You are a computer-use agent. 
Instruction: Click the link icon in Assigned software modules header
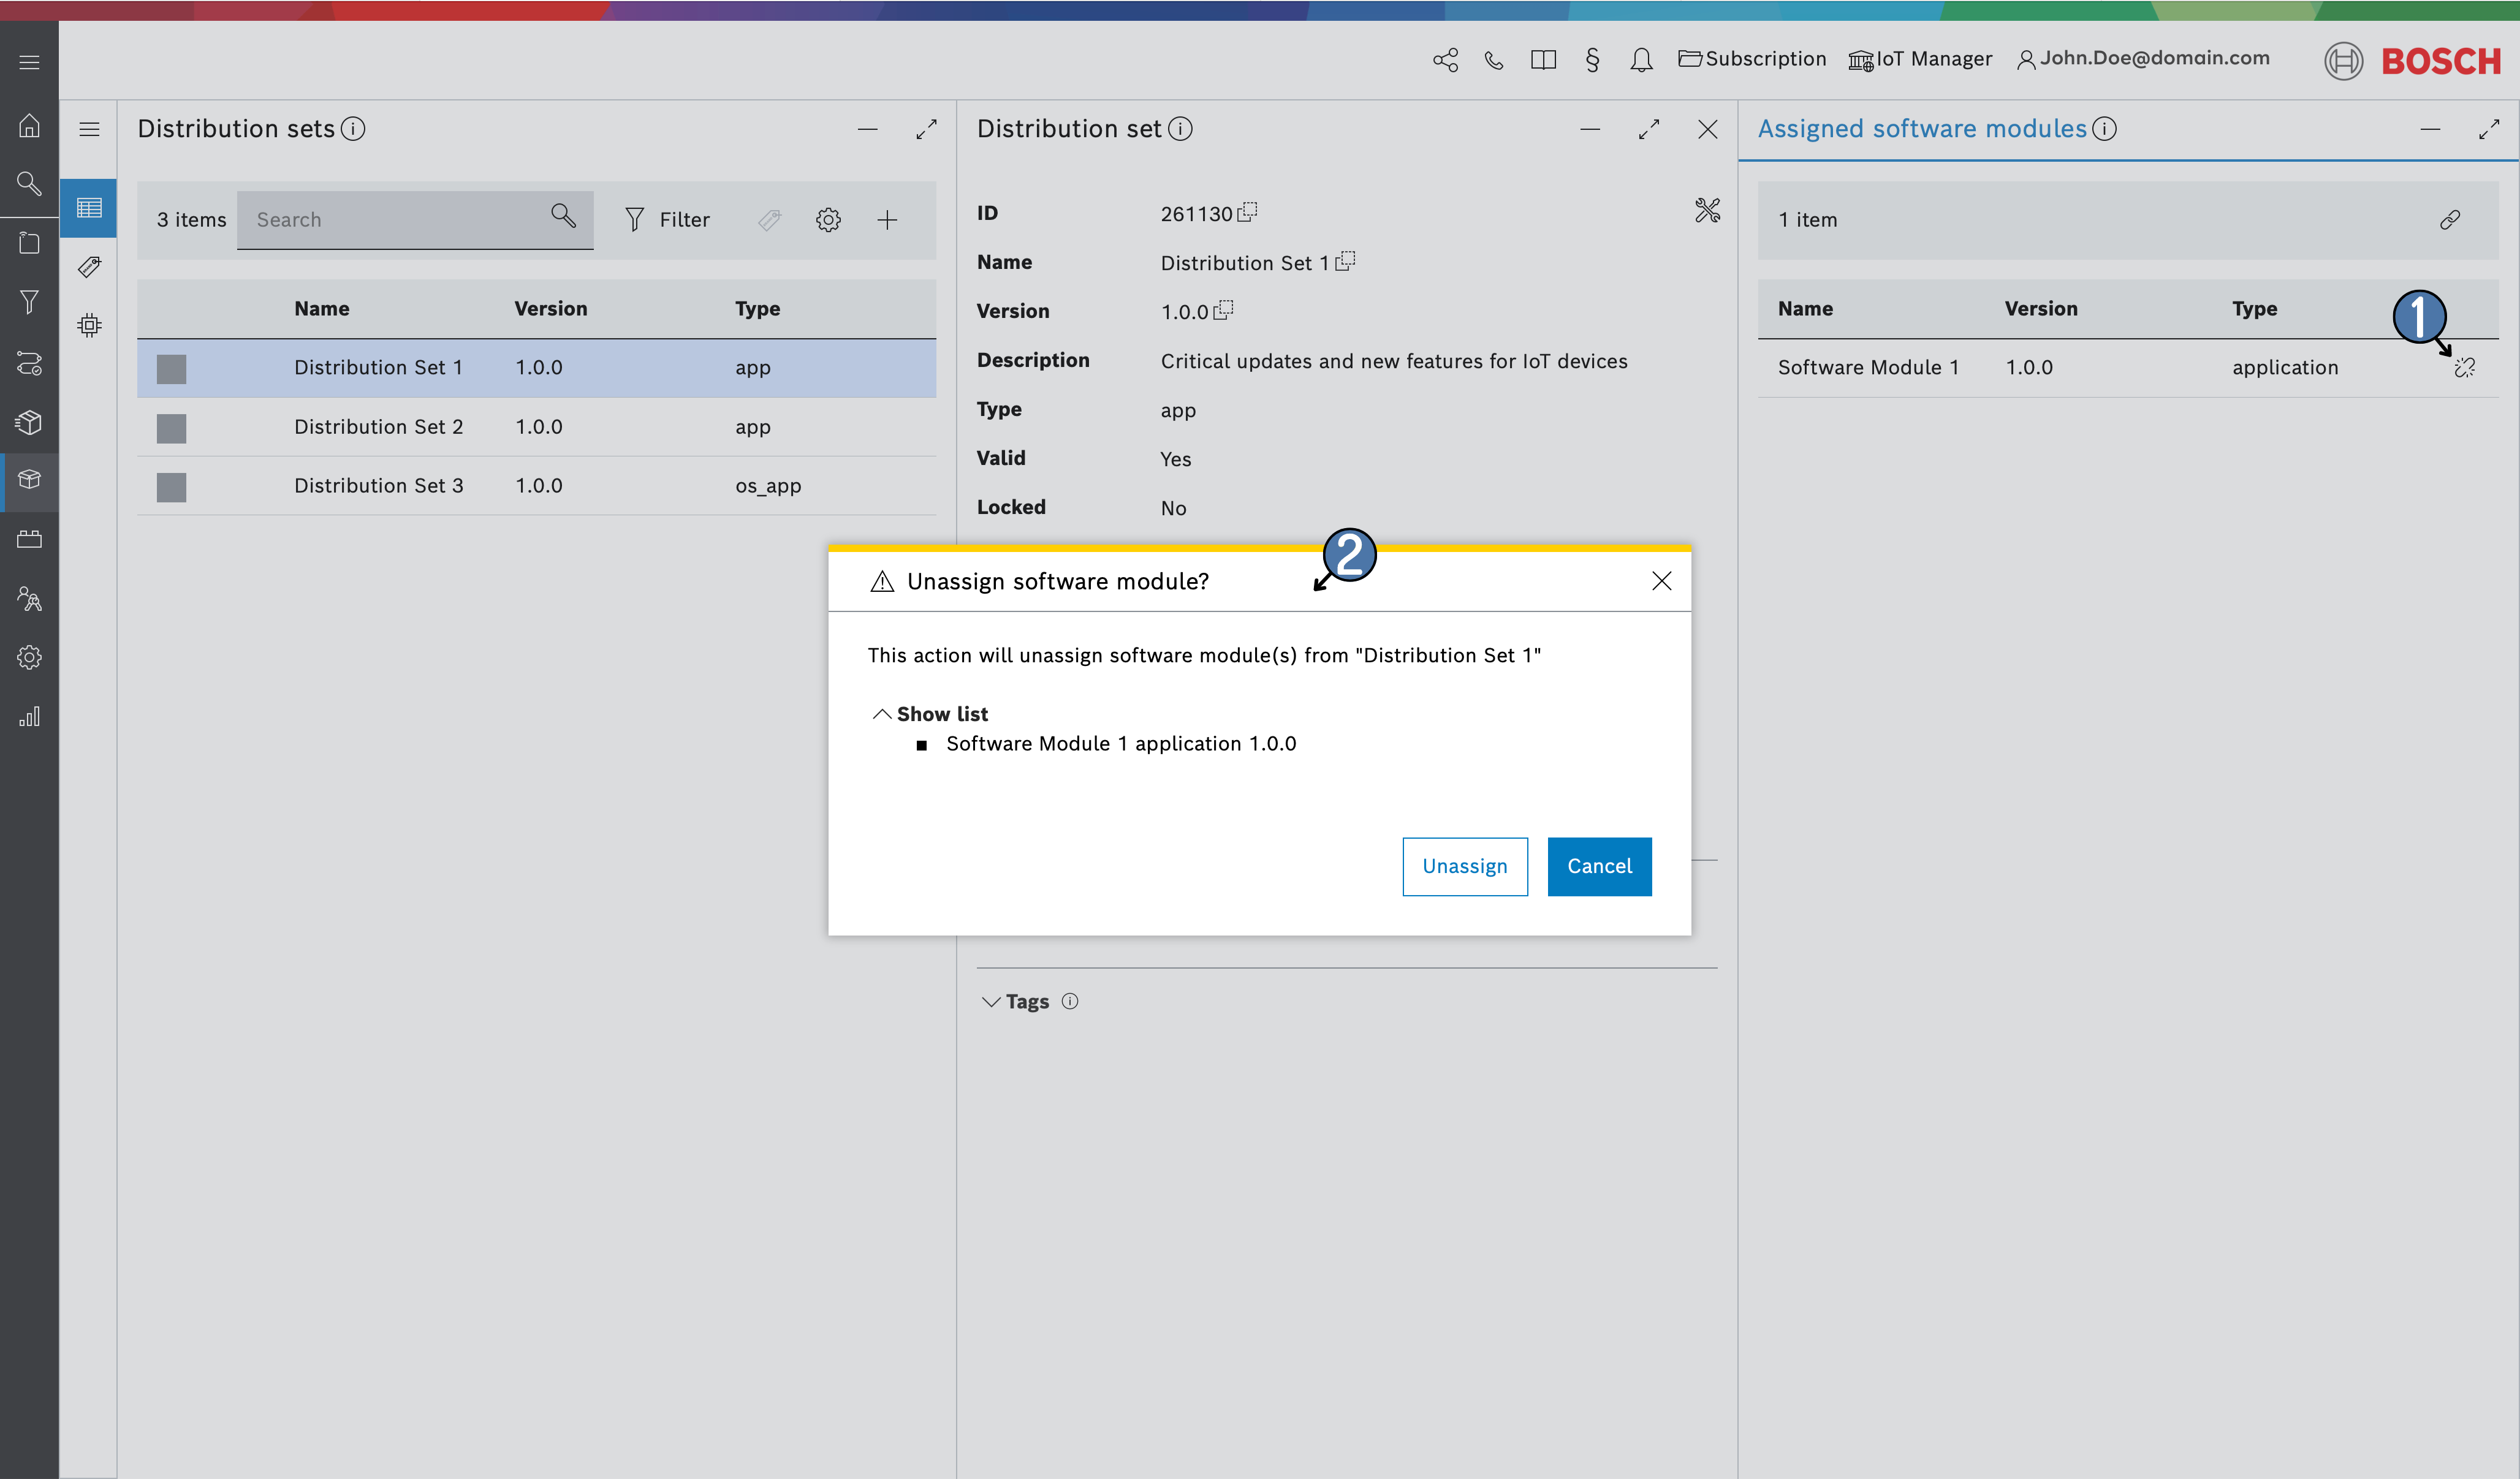2450,218
